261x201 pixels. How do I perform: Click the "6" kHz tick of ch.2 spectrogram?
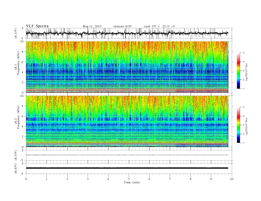tap(23, 116)
